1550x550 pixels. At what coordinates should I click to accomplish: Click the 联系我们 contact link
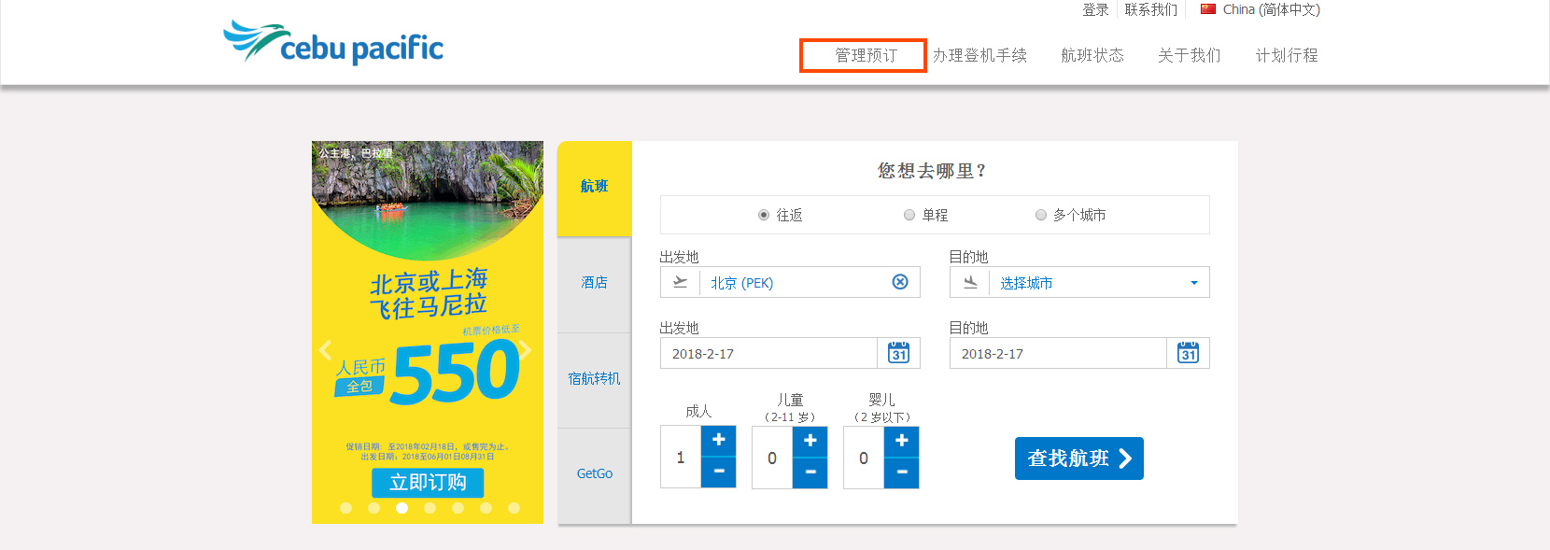[x=1151, y=9]
